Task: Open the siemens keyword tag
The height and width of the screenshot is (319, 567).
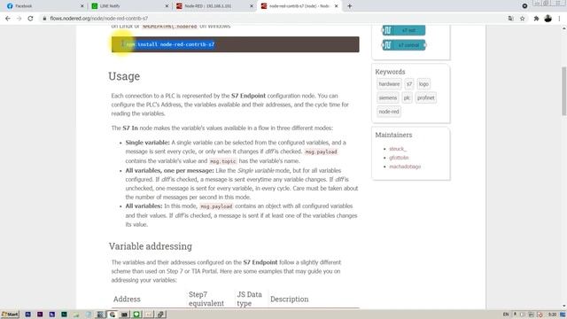Action: pos(388,97)
